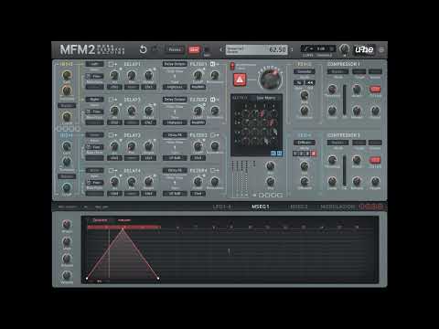Click the u-he logo
The height and width of the screenshot is (329, 439).
click(364, 49)
